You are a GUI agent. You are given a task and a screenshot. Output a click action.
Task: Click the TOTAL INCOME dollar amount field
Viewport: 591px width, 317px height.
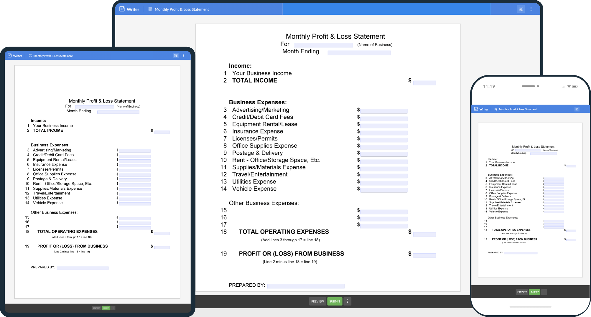point(424,82)
